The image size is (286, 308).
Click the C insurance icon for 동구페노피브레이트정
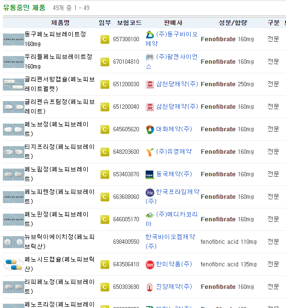click(105, 39)
